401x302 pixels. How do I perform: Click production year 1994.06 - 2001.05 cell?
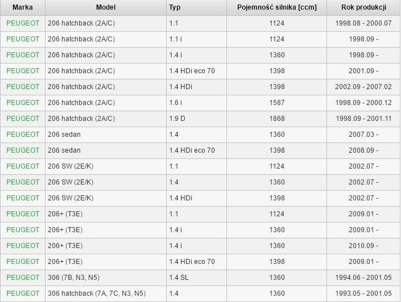click(x=363, y=278)
